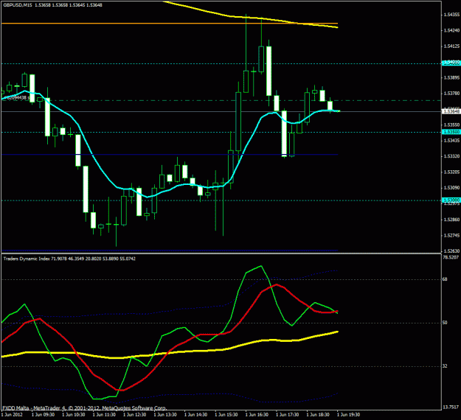This screenshot has height=420, width=461.
Task: Click the 1 Jun 16:30 time label
Action: pyautogui.click(x=257, y=415)
